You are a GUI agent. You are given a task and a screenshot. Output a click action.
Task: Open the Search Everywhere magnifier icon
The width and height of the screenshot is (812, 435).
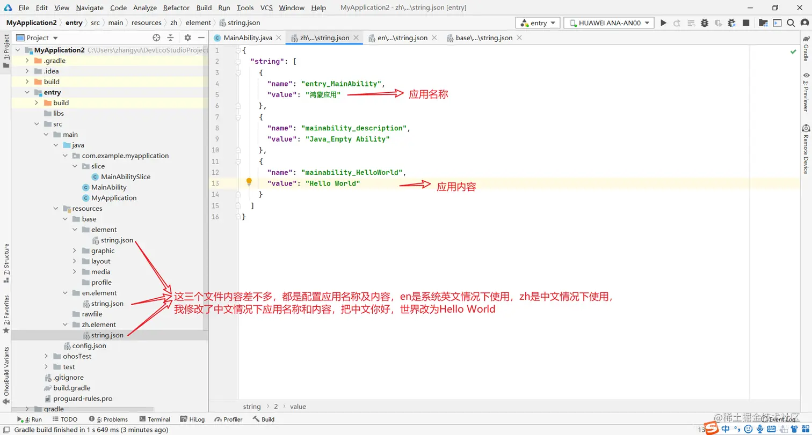(x=791, y=23)
